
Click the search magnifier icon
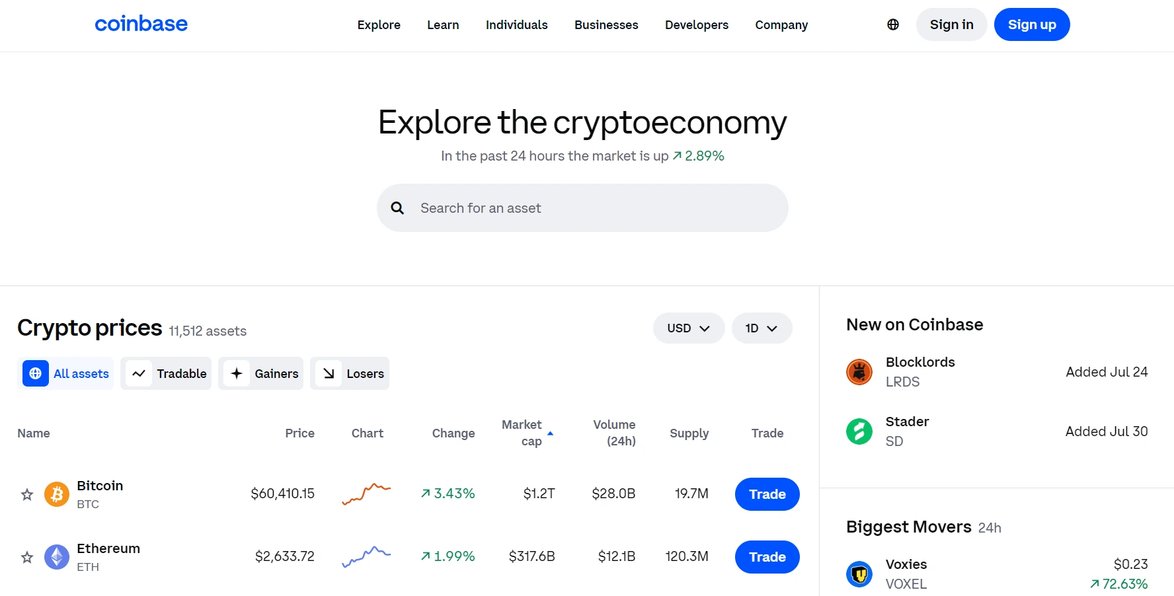(397, 208)
